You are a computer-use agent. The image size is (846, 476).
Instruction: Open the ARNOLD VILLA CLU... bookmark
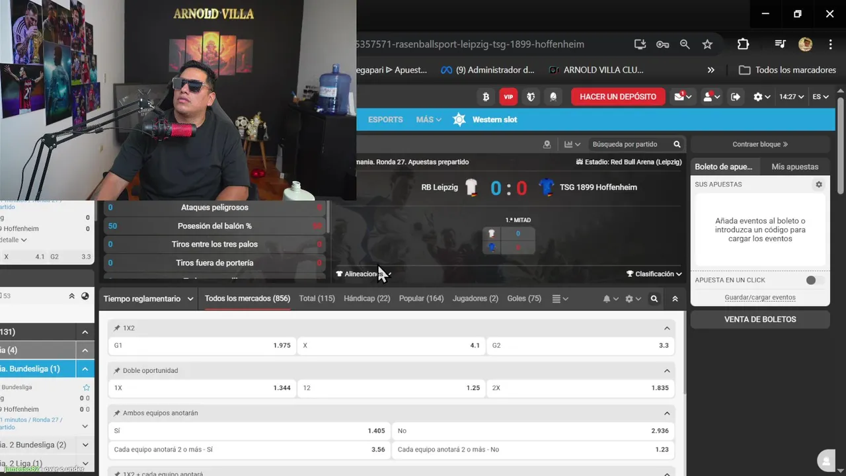click(596, 69)
